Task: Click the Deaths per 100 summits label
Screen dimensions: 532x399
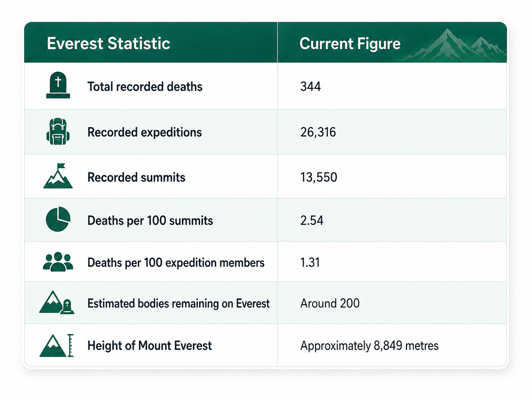Action: coord(150,220)
